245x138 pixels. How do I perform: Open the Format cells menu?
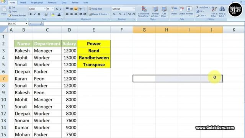tap(189, 11)
